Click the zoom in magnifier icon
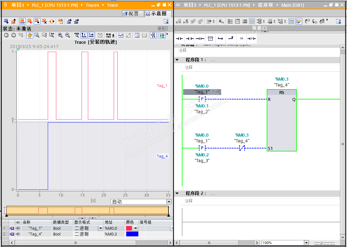 pyautogui.click(x=60, y=35)
